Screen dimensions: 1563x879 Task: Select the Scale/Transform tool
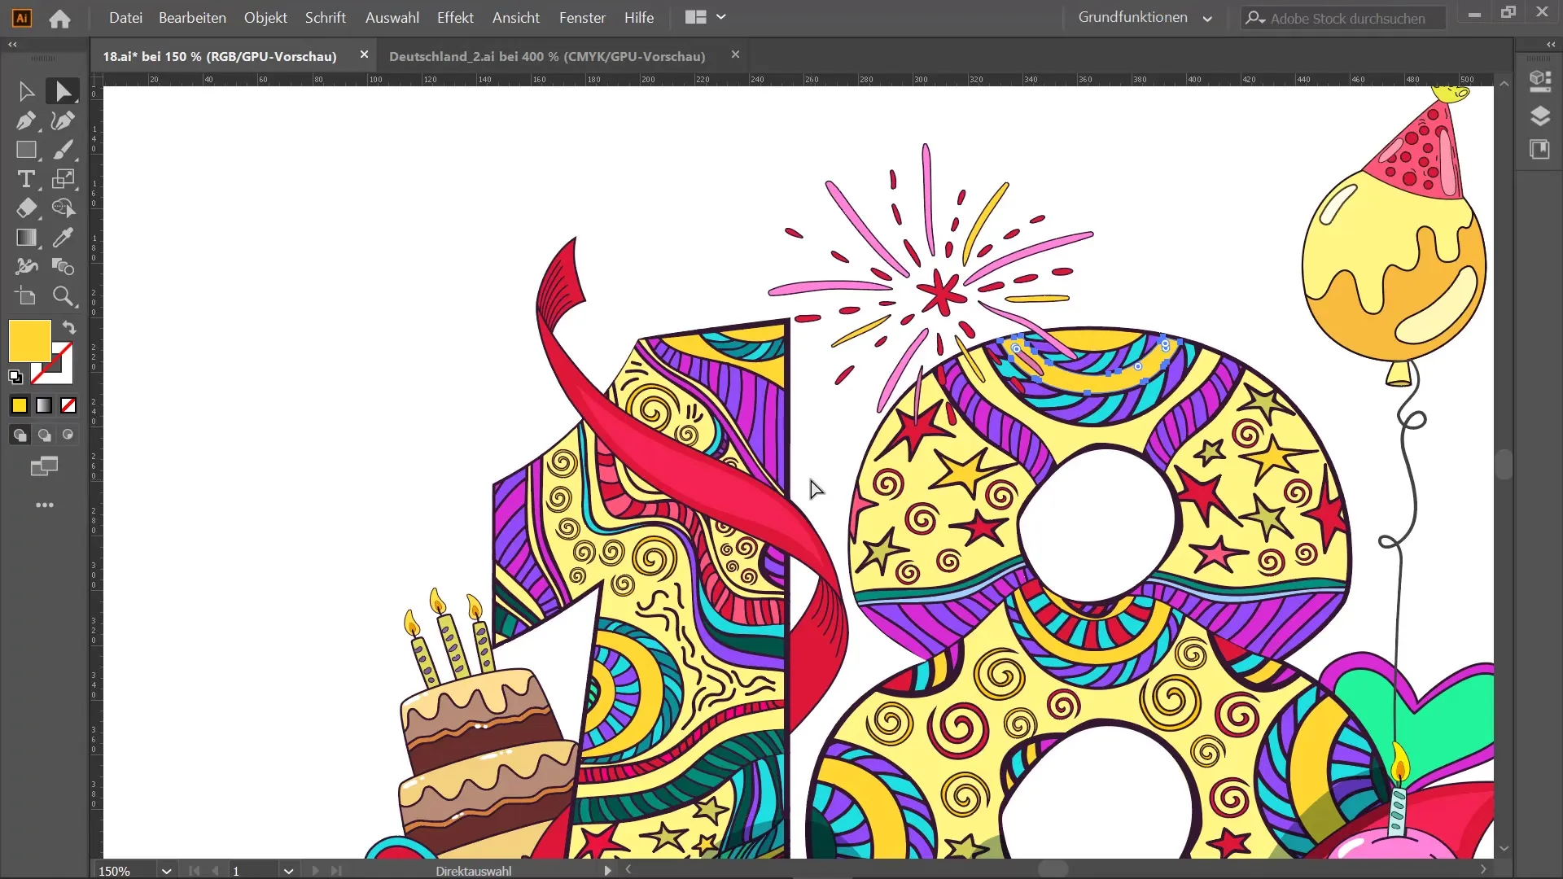click(x=63, y=179)
